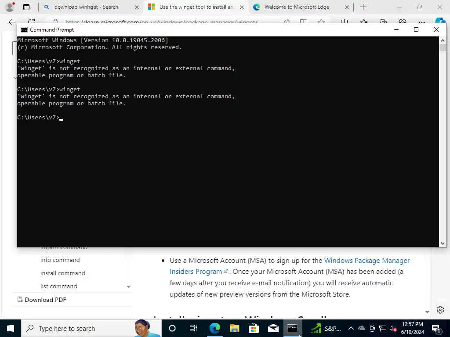Image resolution: width=450 pixels, height=337 pixels.
Task: Click the Command Prompt title bar icon
Action: tap(24, 30)
